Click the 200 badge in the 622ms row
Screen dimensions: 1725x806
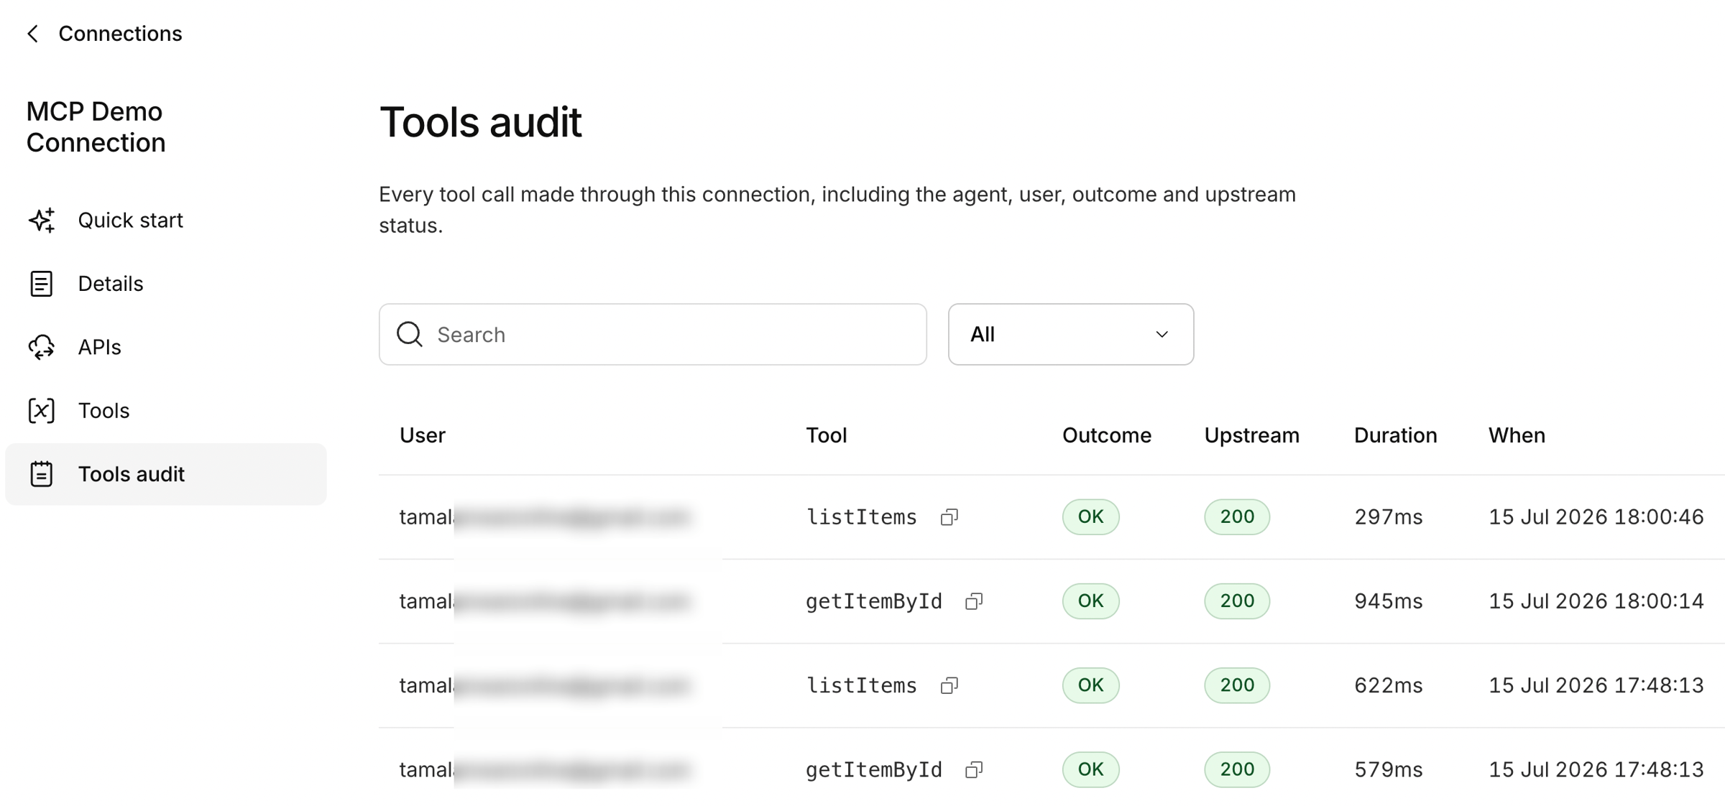click(x=1237, y=685)
